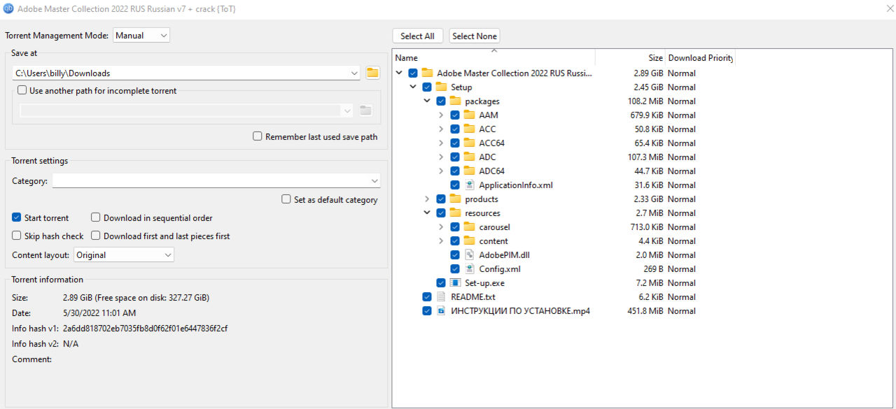Sort files by the Size column header

click(652, 57)
